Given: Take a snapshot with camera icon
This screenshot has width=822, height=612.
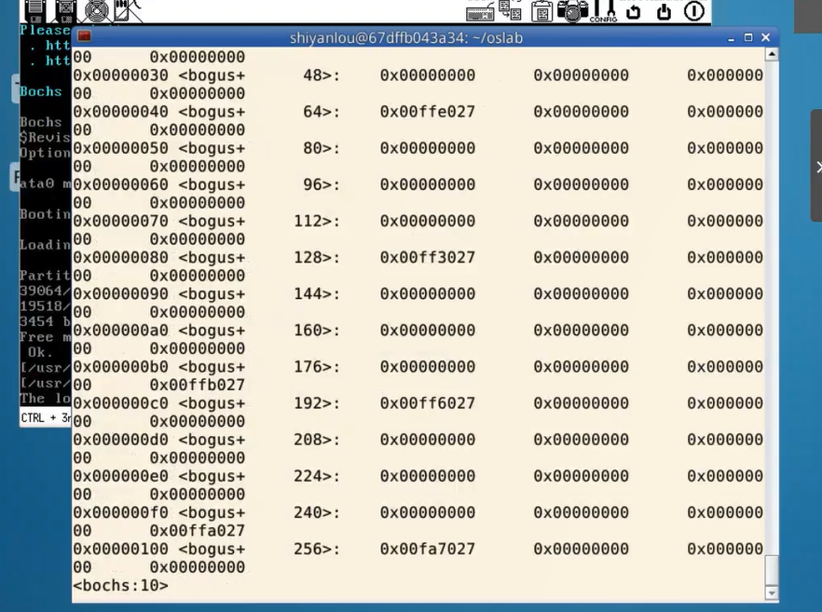Looking at the screenshot, I should pos(572,11).
